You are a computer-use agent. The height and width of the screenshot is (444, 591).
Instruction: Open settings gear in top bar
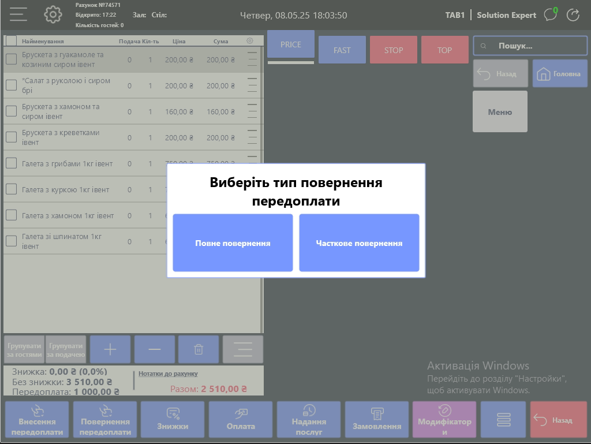pos(53,14)
